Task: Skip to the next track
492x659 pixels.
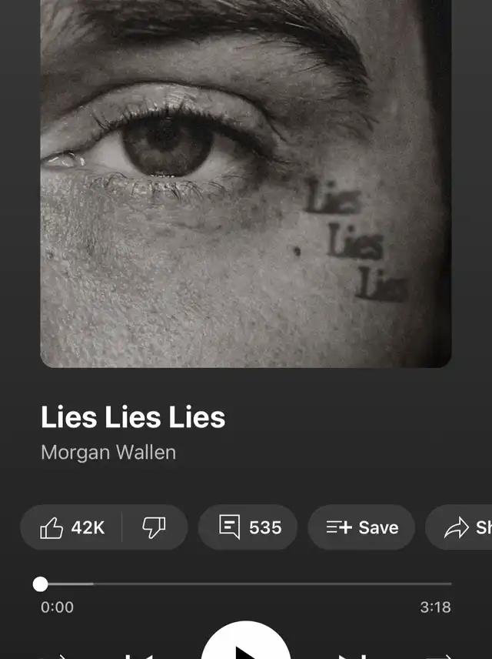Action: 353,656
